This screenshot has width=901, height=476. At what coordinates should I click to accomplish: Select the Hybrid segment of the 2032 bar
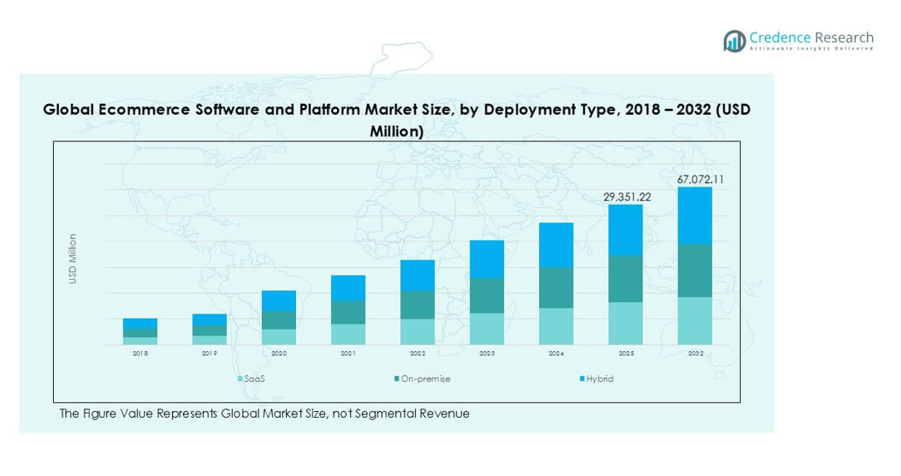click(x=695, y=216)
